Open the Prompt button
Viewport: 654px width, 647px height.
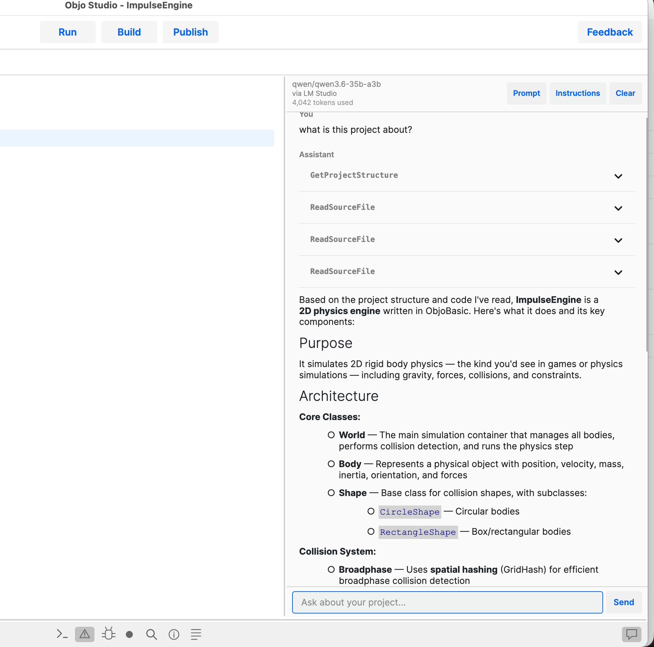coord(526,93)
